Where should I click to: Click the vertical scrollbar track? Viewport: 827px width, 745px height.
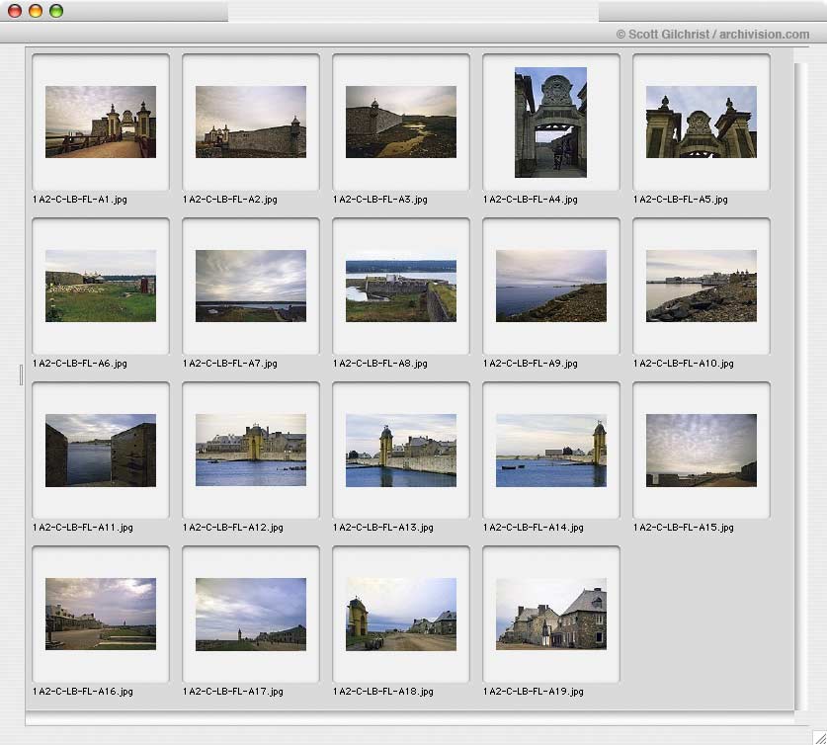click(800, 386)
